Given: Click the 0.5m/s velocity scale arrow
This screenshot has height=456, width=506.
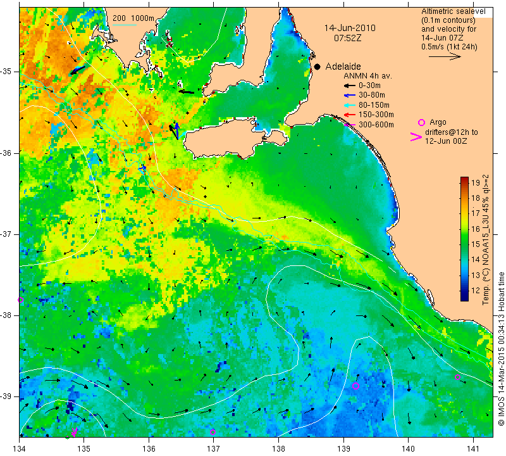Looking at the screenshot, I should 445,56.
